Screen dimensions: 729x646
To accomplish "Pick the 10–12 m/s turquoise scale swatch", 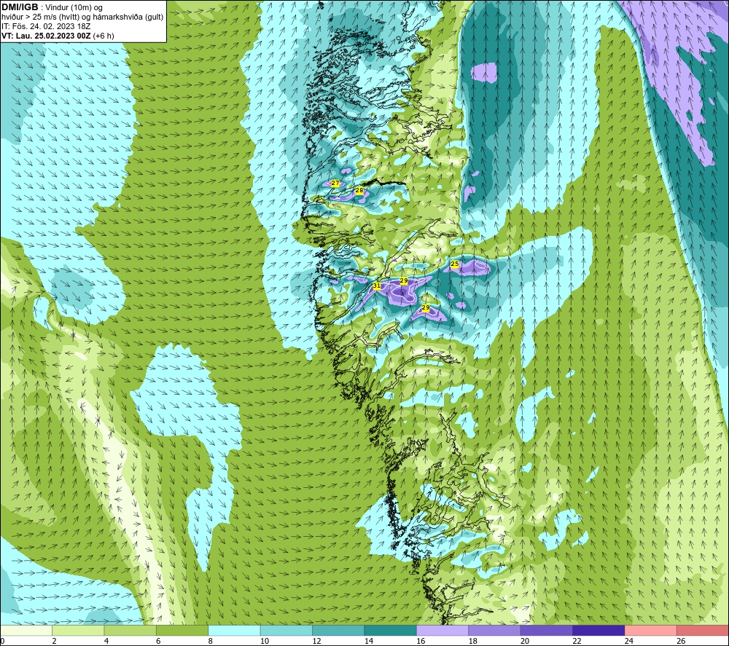I will [286, 630].
